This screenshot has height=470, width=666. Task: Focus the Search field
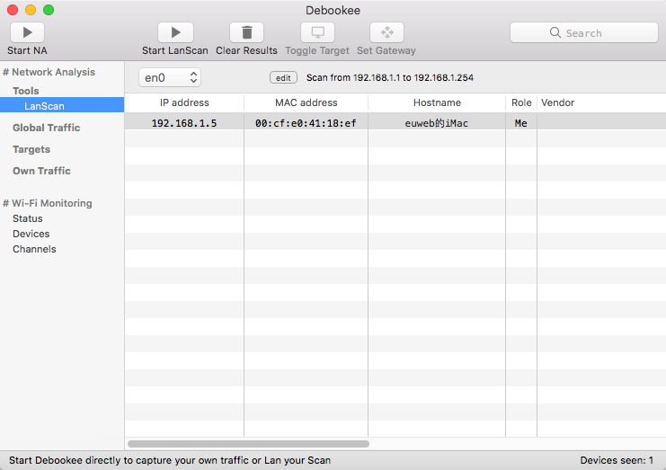tap(584, 32)
